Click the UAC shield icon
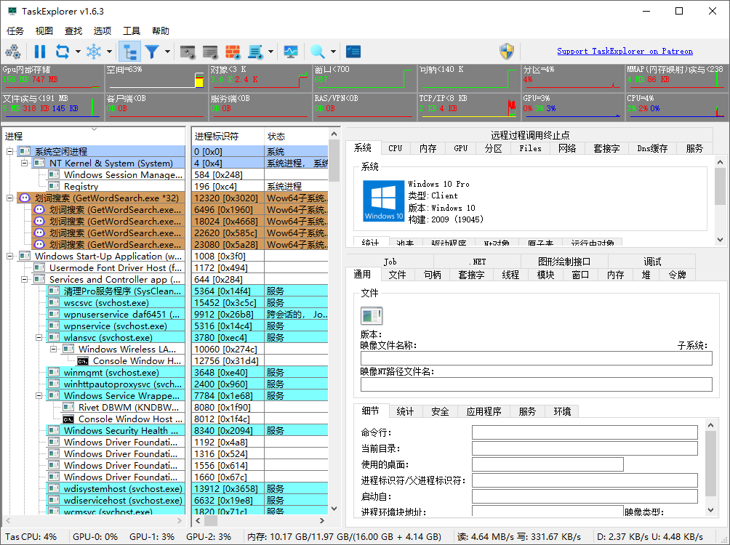Viewport: 730px width, 545px height. (508, 51)
